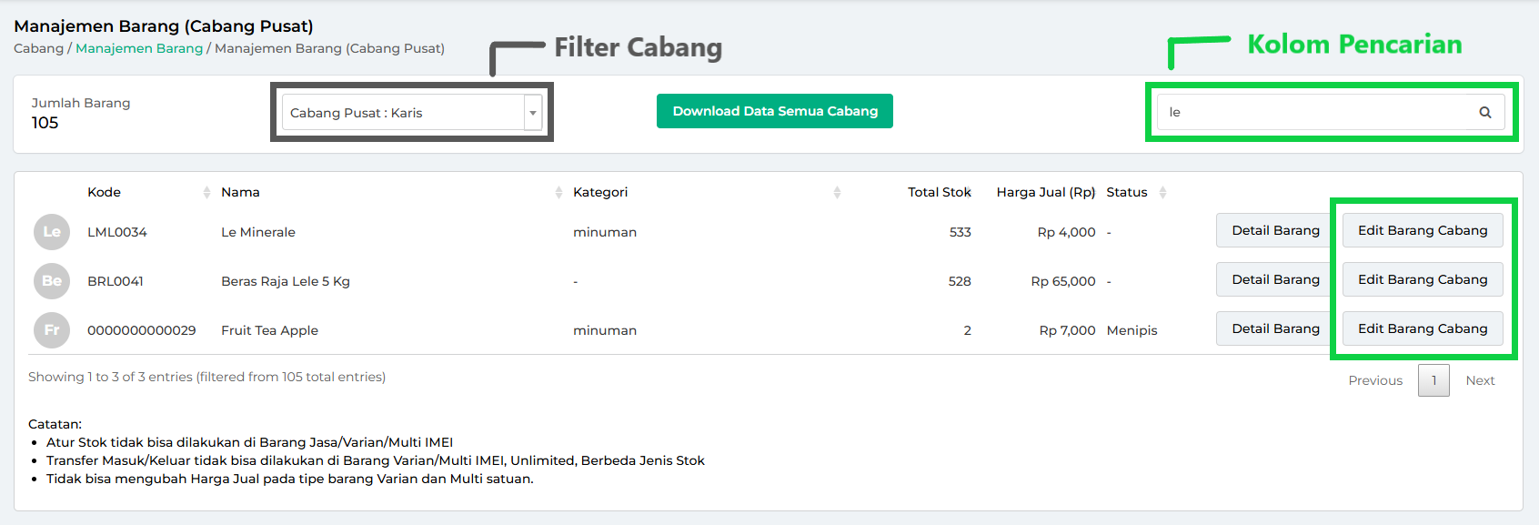1539x525 pixels.
Task: Open Manajemen Barang breadcrumb link
Action: point(139,48)
